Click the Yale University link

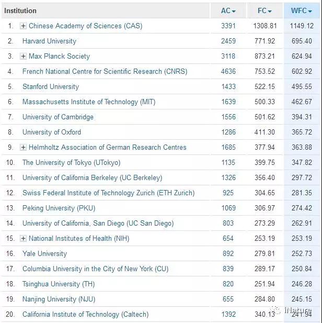[x=44, y=253]
